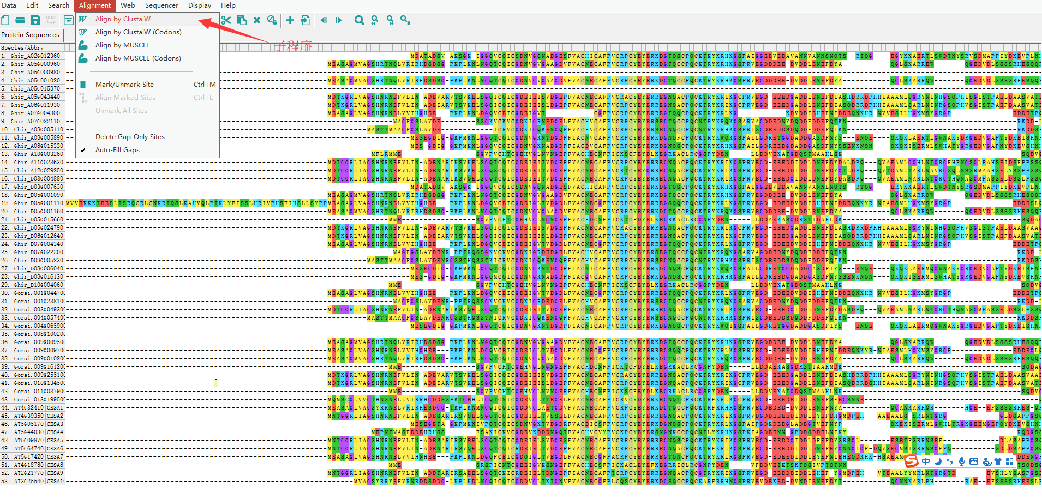Open the Sequencer menu
1042x499 pixels.
[x=161, y=5]
